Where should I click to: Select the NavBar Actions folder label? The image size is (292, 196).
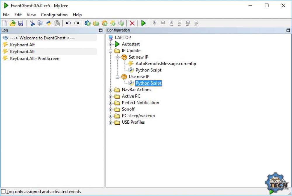pyautogui.click(x=136, y=90)
